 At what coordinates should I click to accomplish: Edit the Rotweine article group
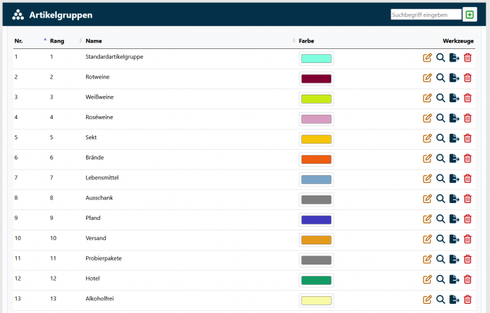coord(428,78)
